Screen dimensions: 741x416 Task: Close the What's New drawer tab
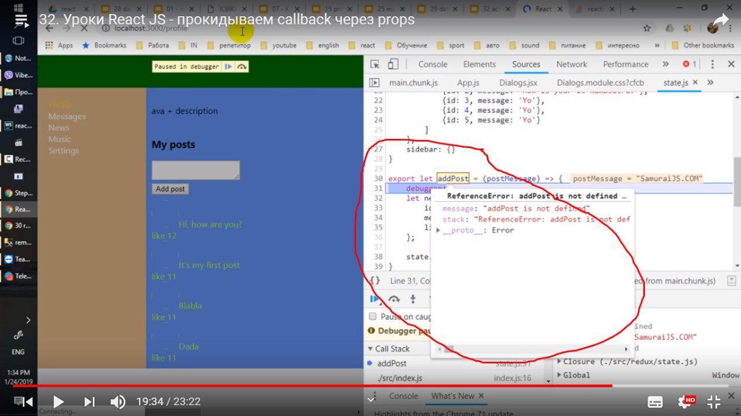coord(480,396)
